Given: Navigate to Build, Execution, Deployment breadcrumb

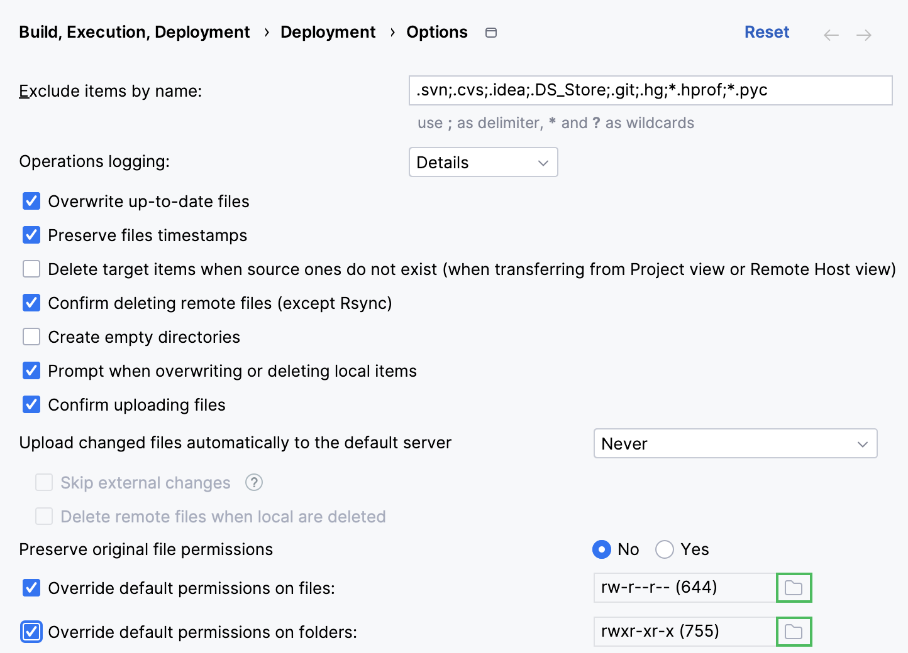Looking at the screenshot, I should pos(134,31).
